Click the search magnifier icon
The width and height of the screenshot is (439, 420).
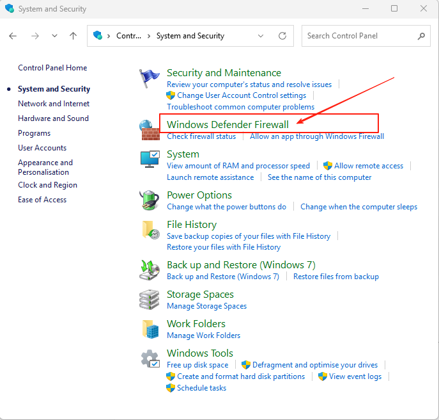(421, 36)
